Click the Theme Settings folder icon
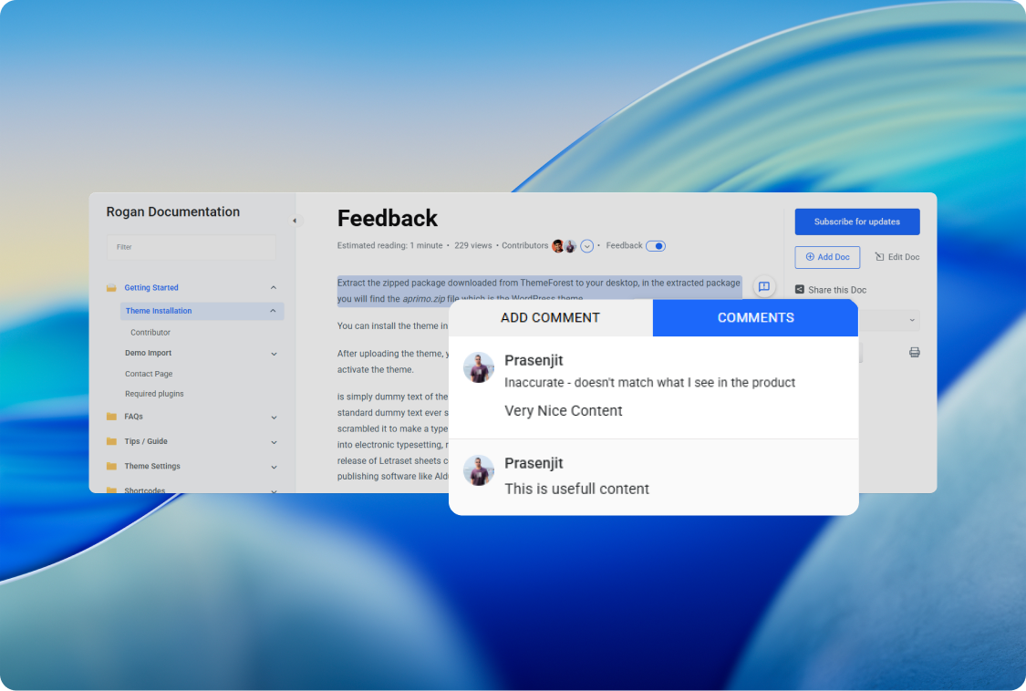 coord(111,466)
